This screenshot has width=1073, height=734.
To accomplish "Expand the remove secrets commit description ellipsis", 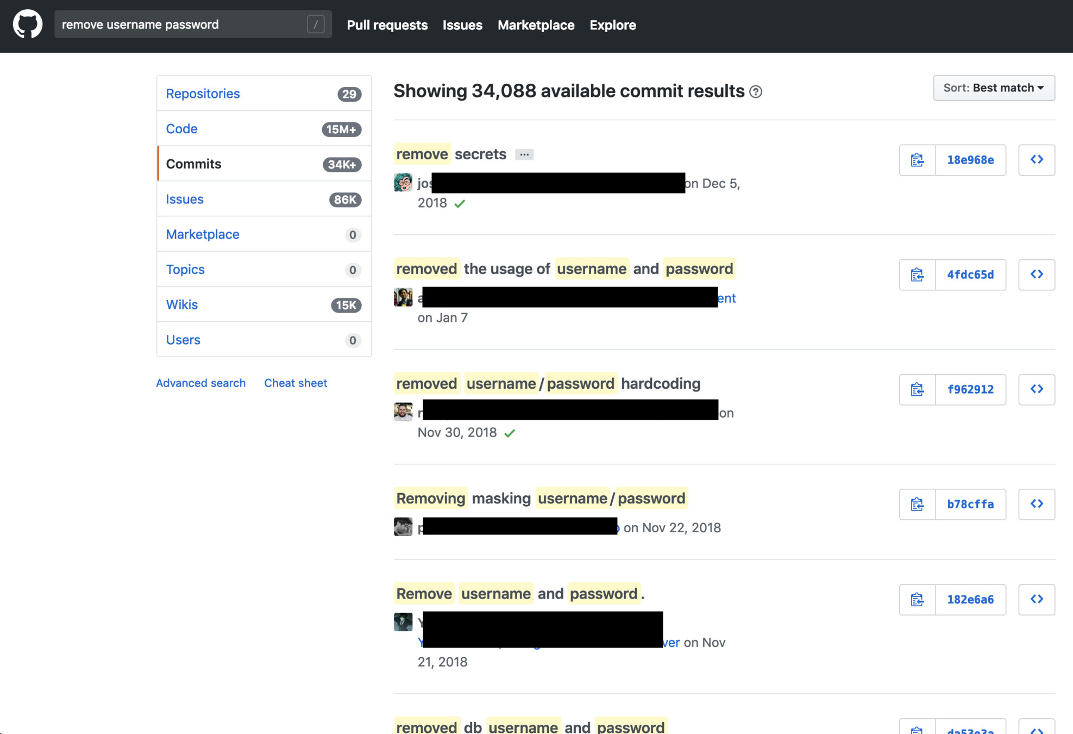I will click(x=524, y=154).
